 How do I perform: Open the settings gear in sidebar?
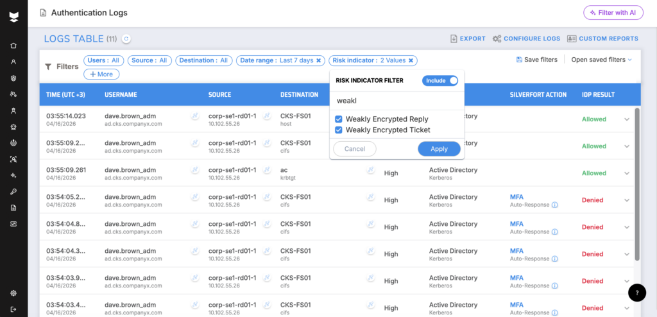(x=13, y=293)
